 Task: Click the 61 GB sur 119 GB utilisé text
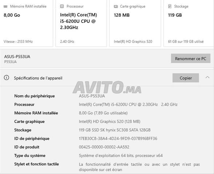[186, 42]
